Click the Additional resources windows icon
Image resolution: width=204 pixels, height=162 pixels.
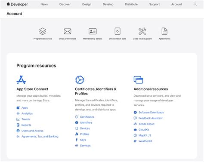[x=138, y=80]
